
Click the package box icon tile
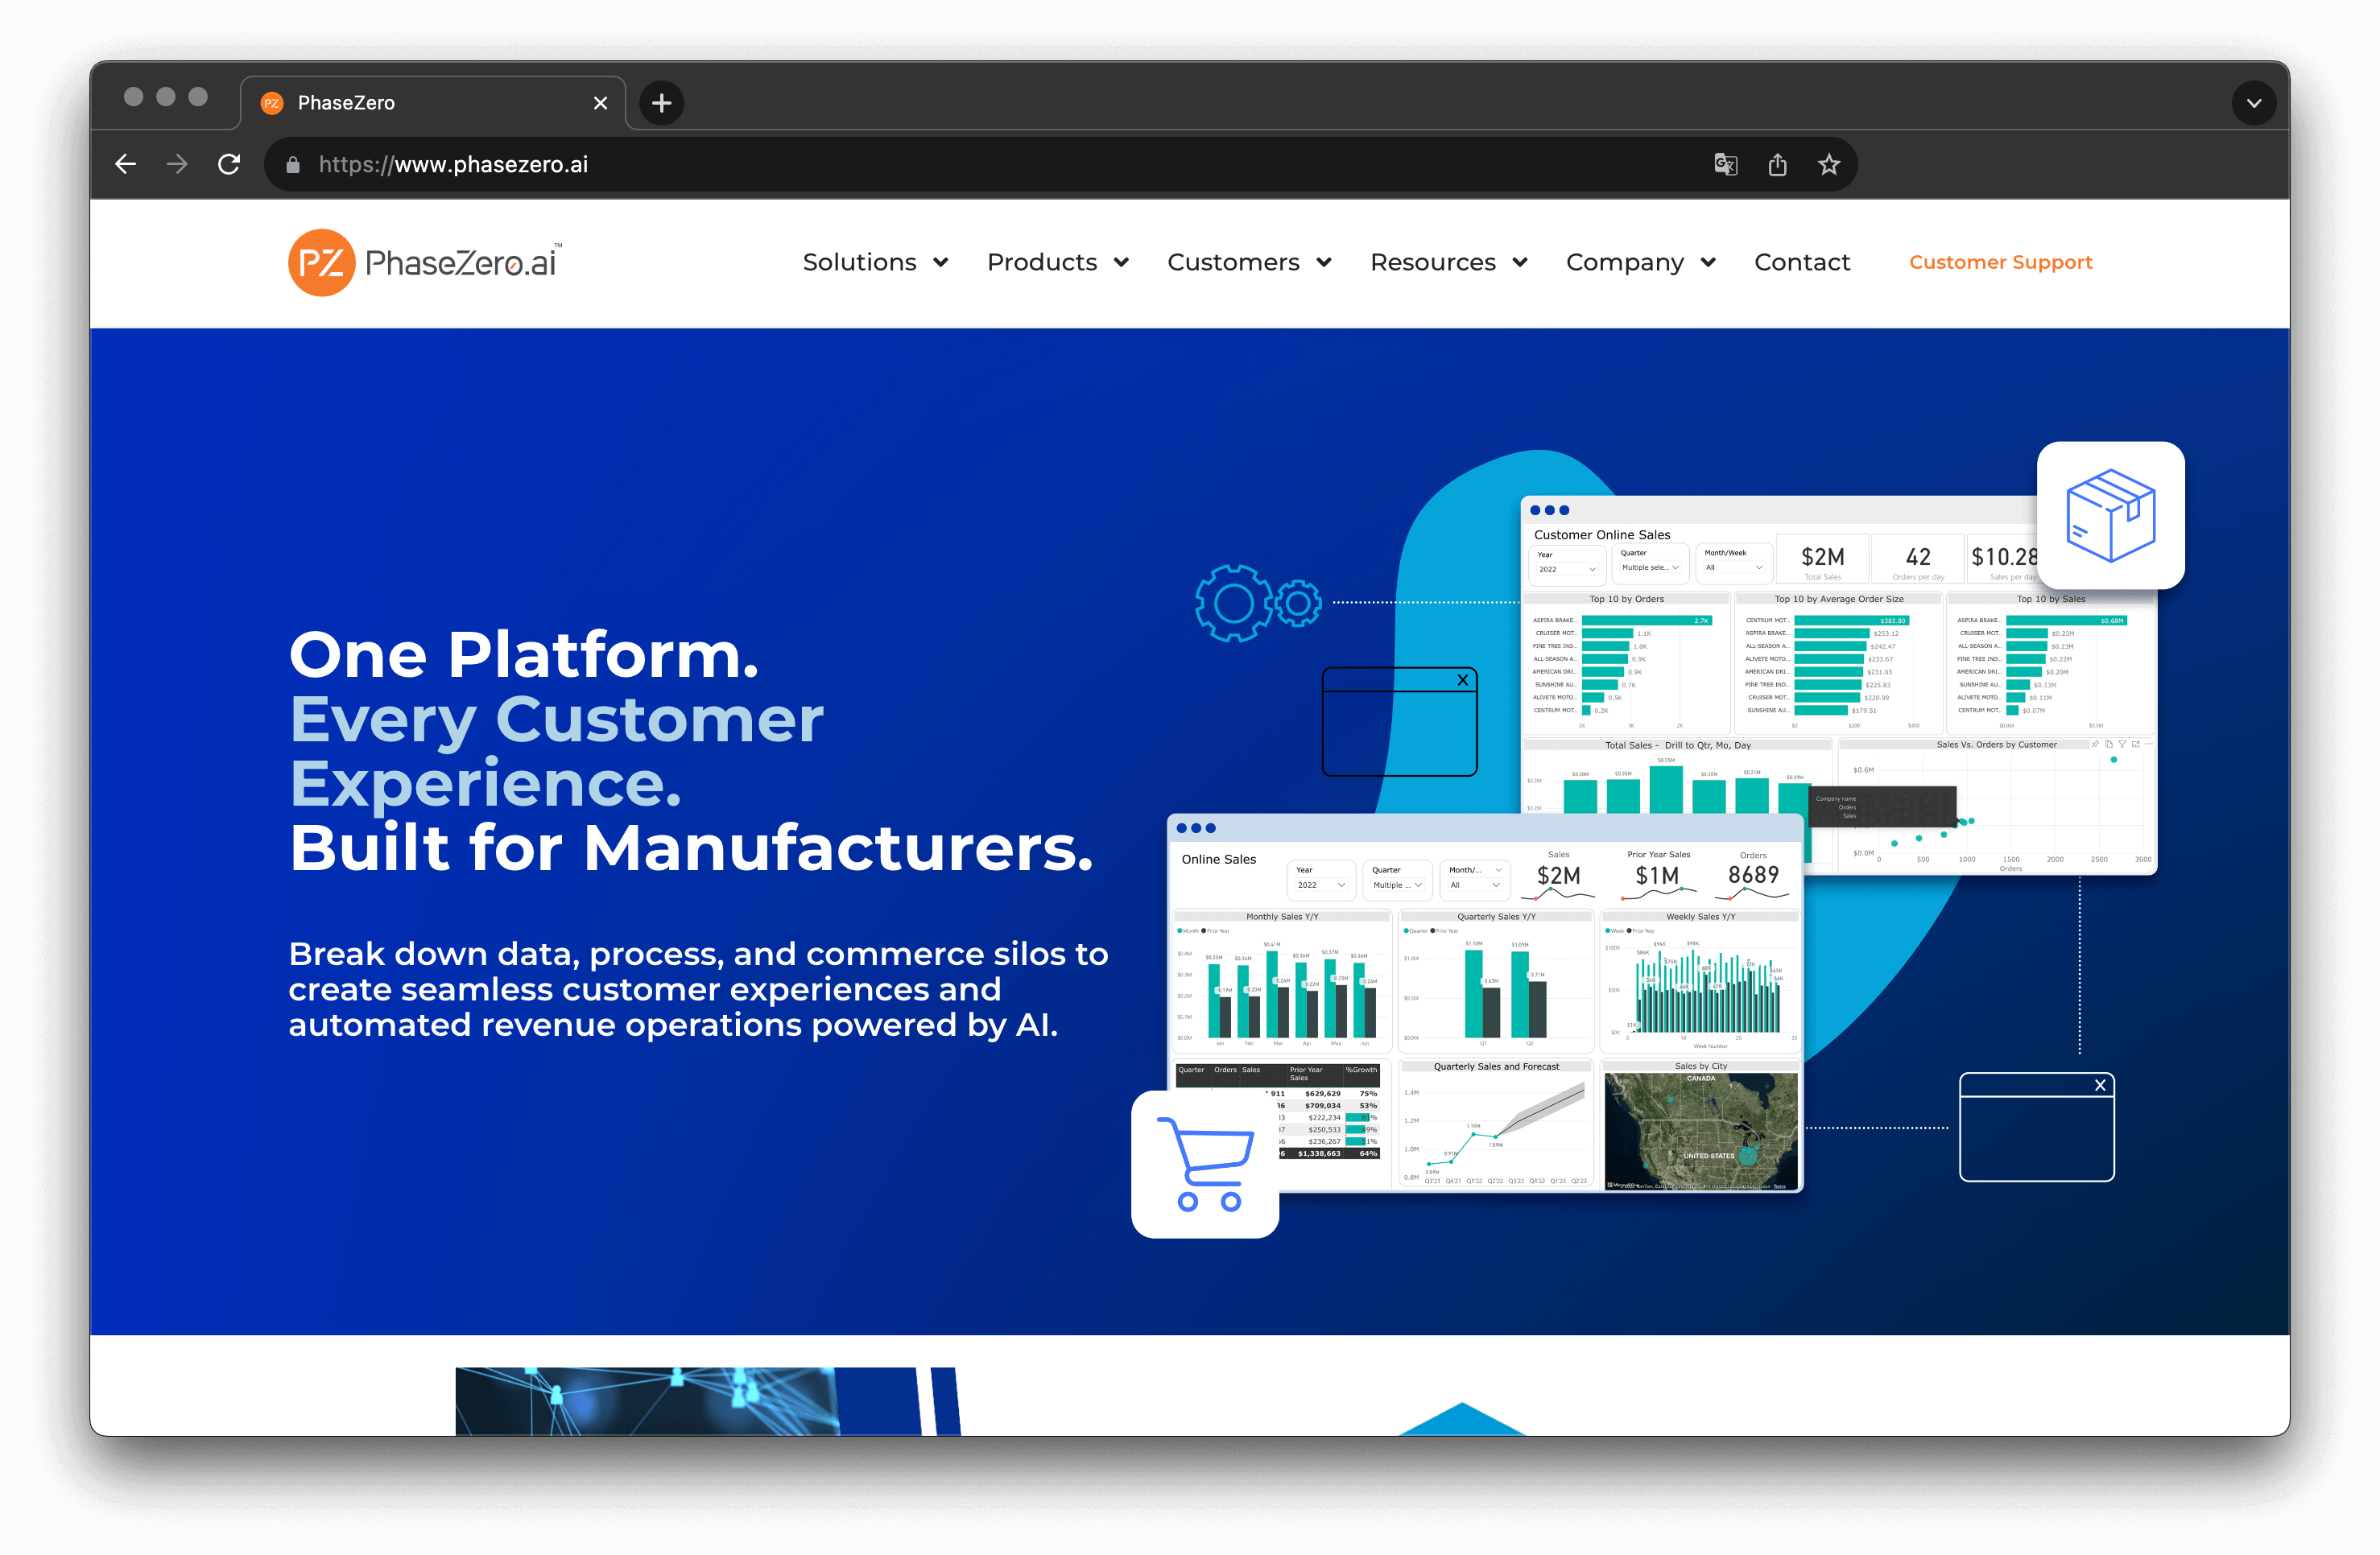pos(2110,516)
